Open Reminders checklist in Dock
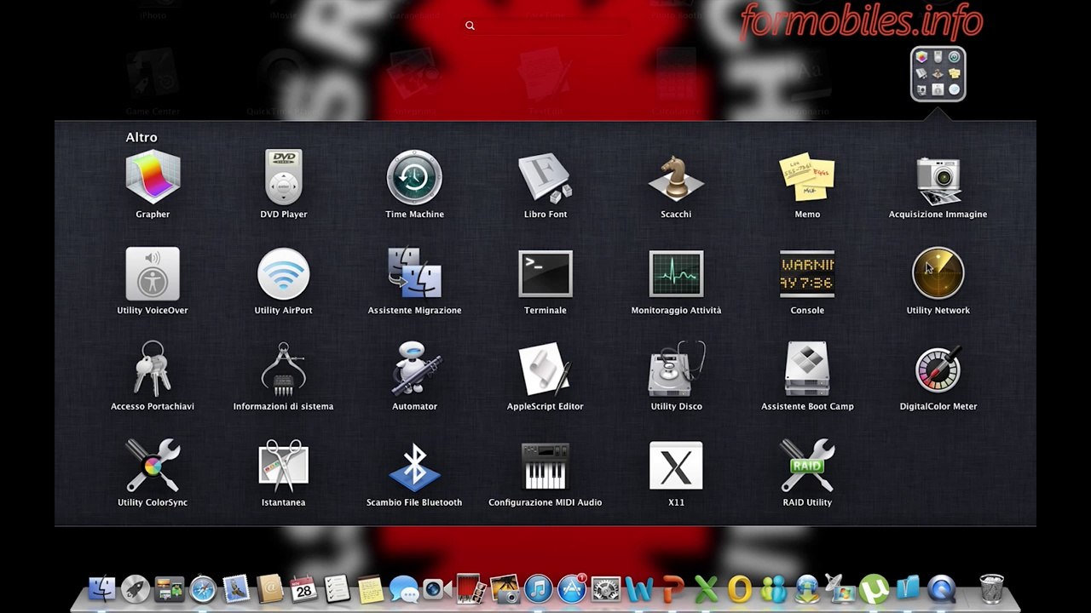Image resolution: width=1091 pixels, height=613 pixels. point(338,588)
